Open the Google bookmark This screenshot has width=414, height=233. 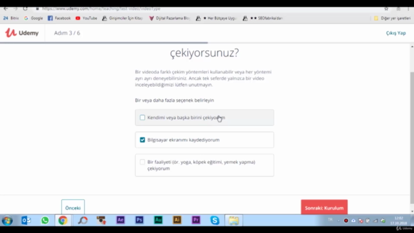pyautogui.click(x=33, y=18)
